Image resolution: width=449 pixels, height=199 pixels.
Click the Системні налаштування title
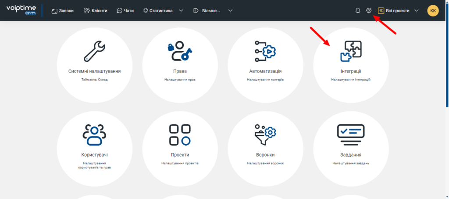coord(95,71)
